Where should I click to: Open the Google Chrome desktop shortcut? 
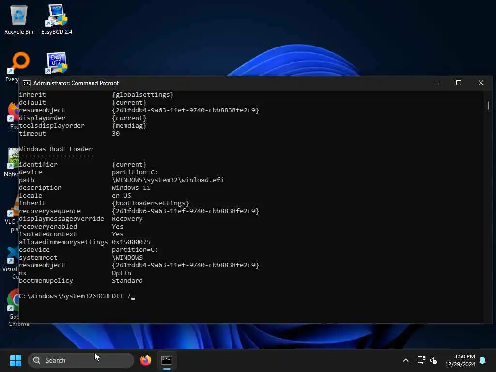click(x=15, y=307)
